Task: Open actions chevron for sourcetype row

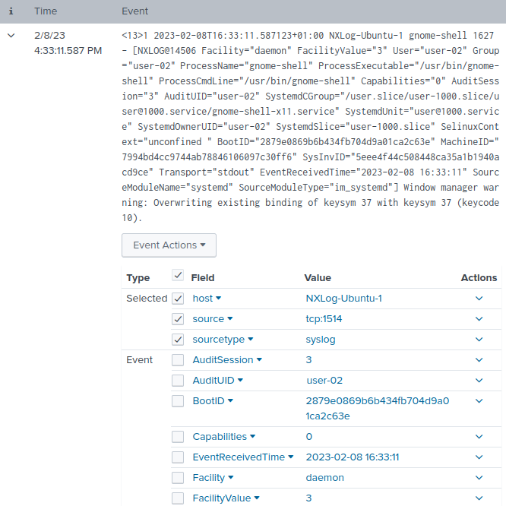Action: click(479, 340)
